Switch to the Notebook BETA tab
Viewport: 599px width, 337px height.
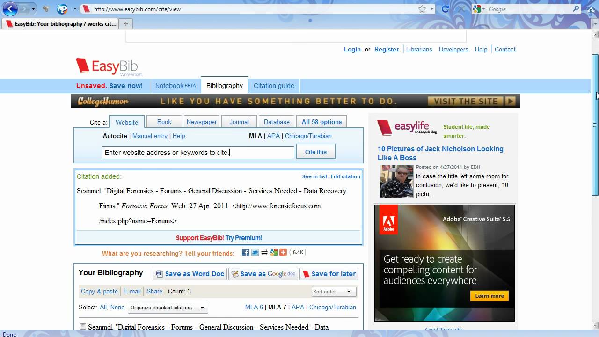pyautogui.click(x=175, y=86)
